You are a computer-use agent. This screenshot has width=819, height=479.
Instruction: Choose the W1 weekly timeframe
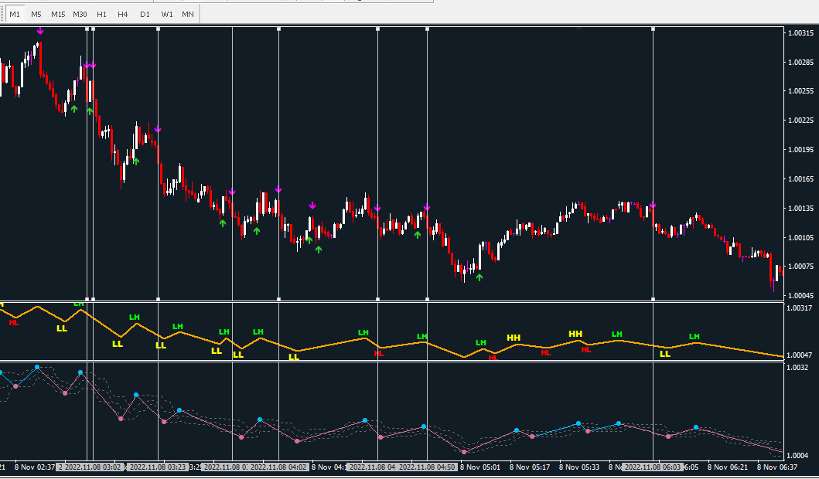pyautogui.click(x=167, y=14)
